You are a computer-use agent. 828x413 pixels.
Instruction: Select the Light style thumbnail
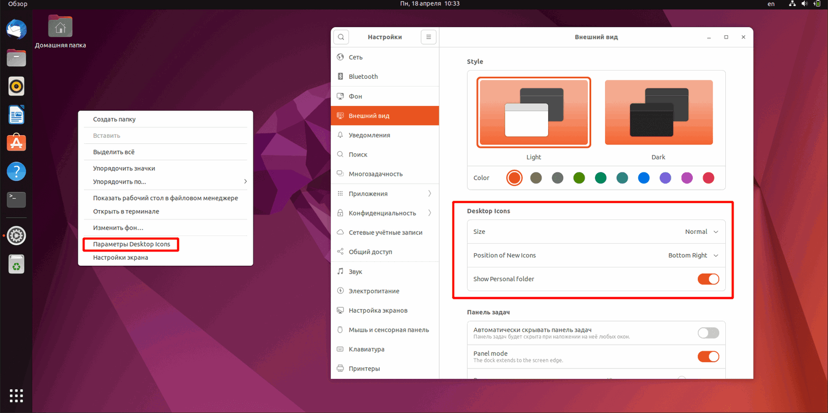tap(534, 112)
